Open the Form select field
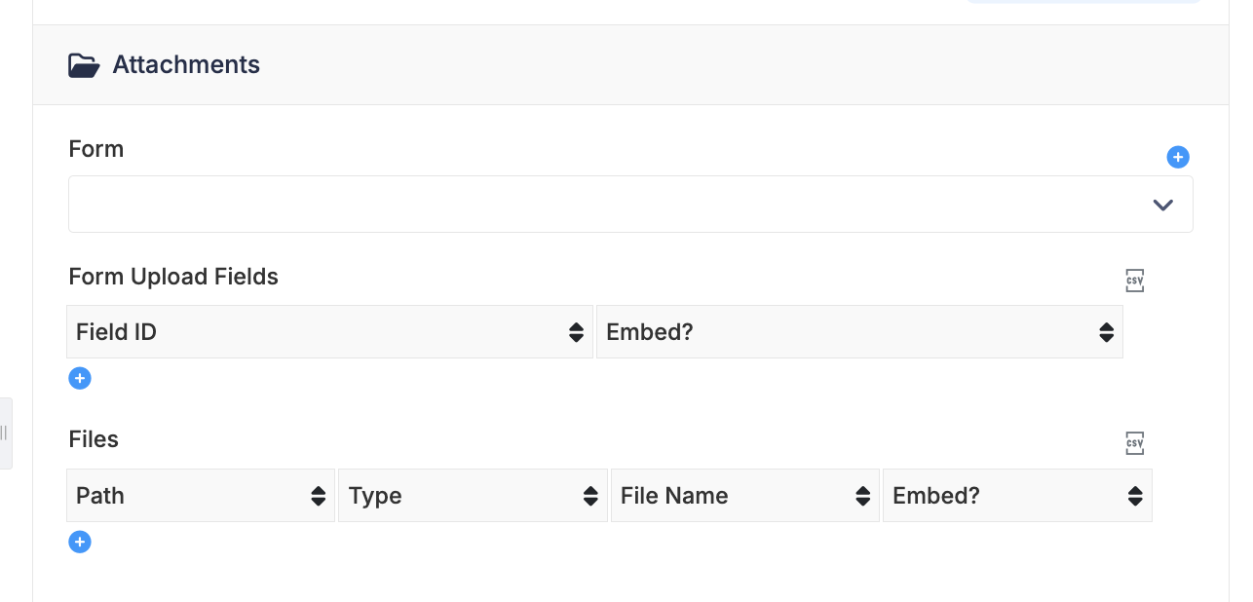The height and width of the screenshot is (602, 1253). [x=630, y=204]
